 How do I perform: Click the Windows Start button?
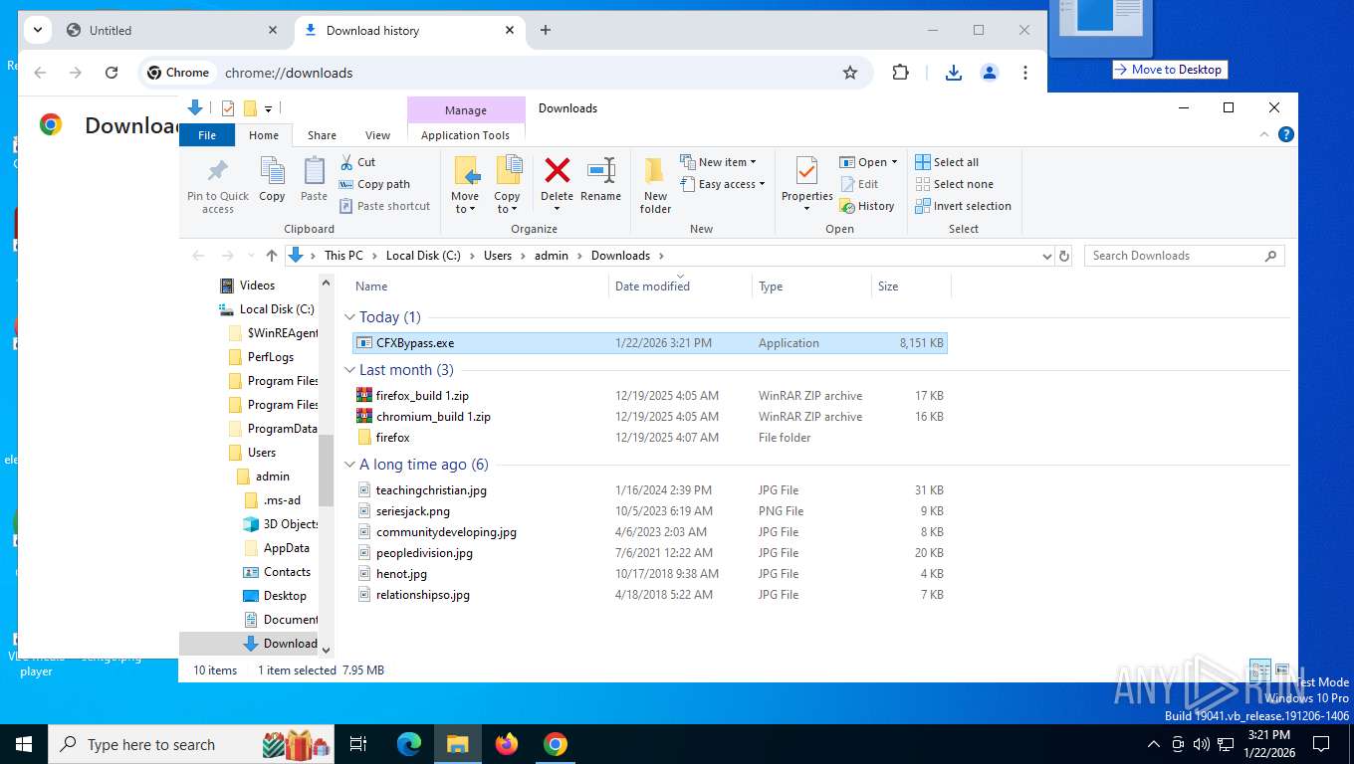coord(24,744)
